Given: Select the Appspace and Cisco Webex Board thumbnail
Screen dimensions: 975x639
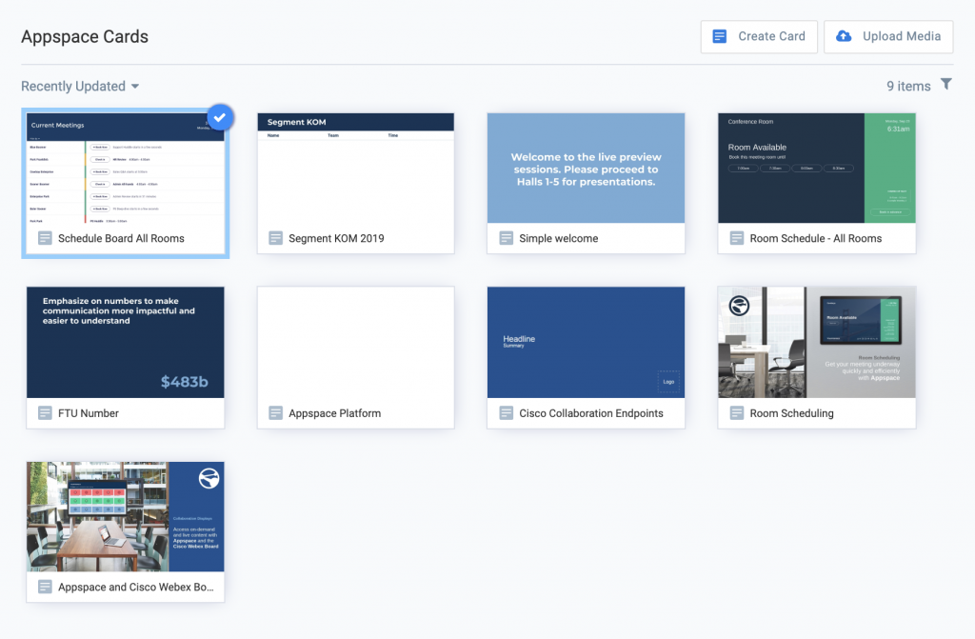Looking at the screenshot, I should (x=125, y=516).
